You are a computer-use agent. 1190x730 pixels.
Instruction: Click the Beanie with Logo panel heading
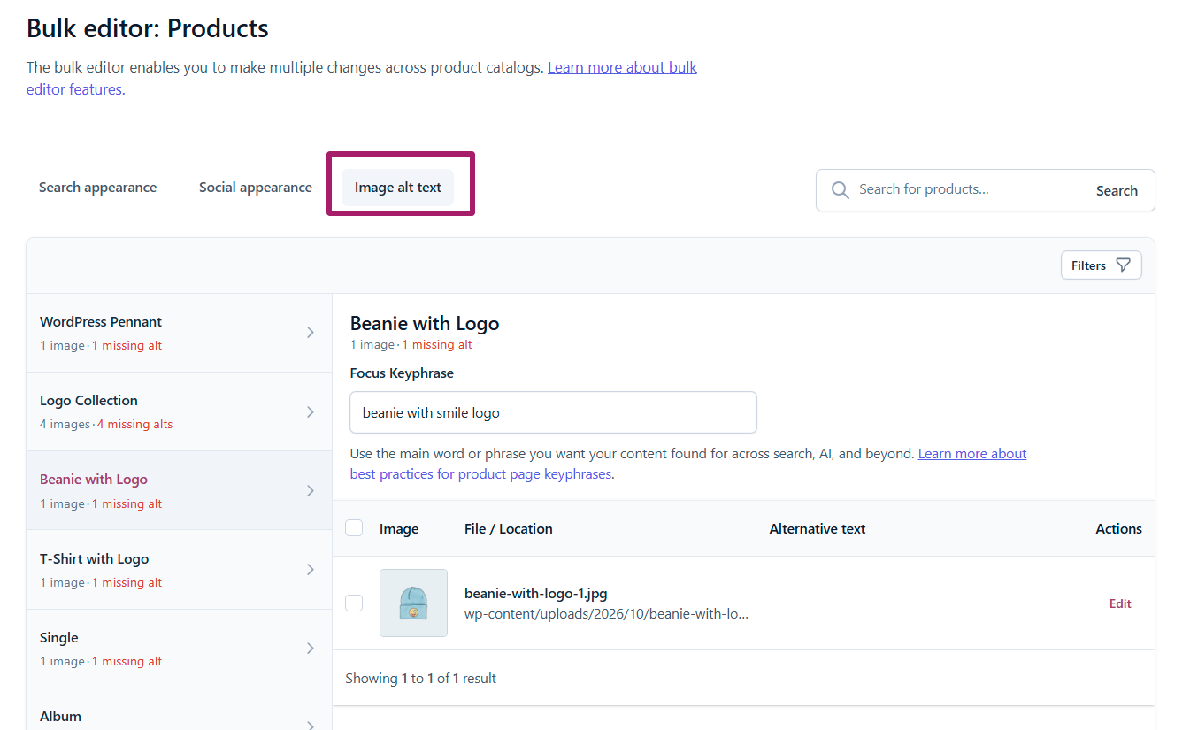(x=425, y=323)
